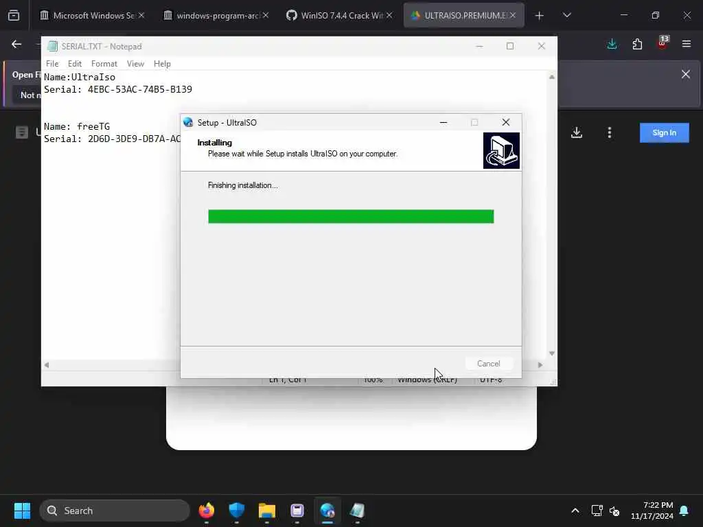Viewport: 703px width, 527px height.
Task: Open the browser extensions icon
Action: pos(637,44)
